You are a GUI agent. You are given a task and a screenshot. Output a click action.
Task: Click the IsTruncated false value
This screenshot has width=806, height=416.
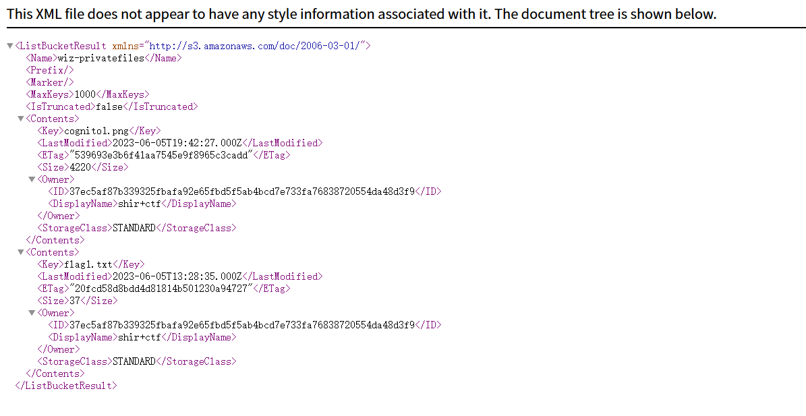pyautogui.click(x=109, y=107)
